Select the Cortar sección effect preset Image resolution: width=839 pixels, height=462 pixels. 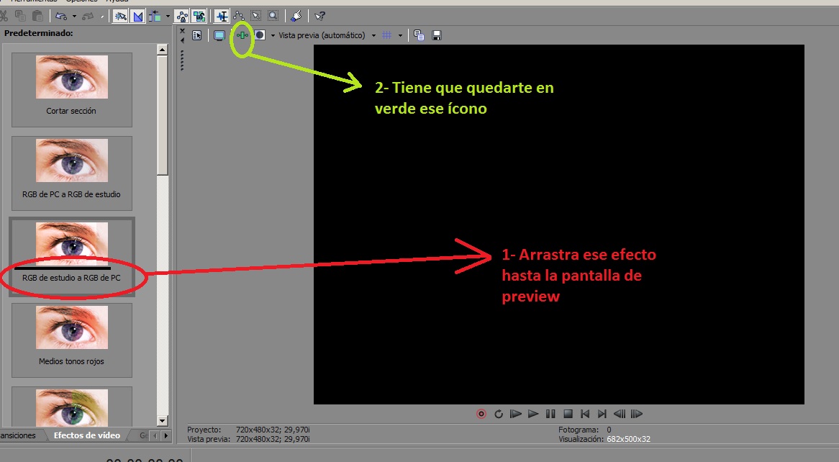click(72, 90)
